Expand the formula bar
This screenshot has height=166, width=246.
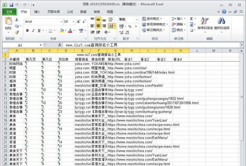(x=241, y=45)
